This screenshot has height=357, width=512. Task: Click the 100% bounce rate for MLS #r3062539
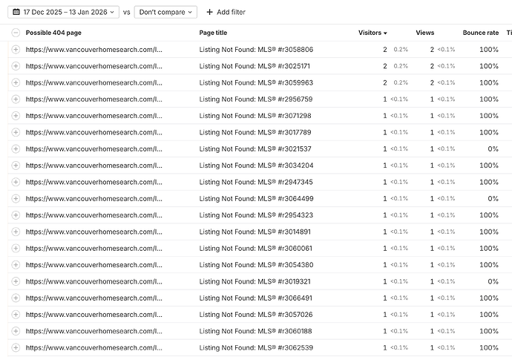489,347
